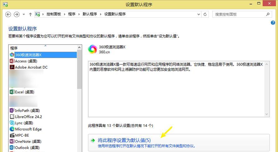The image size is (278, 152).
Task: Expand the arrow after 默认程序 in the breadcrumb
Action: (x=101, y=14)
